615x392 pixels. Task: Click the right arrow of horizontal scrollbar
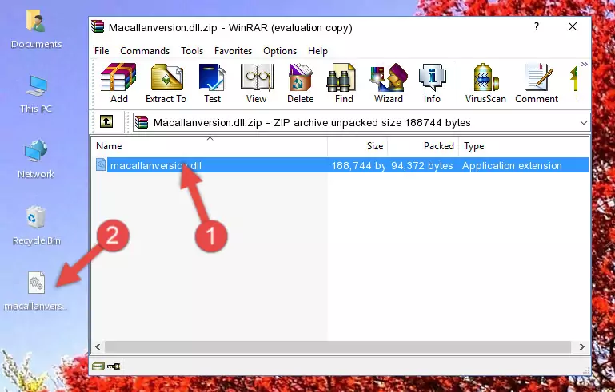582,346
